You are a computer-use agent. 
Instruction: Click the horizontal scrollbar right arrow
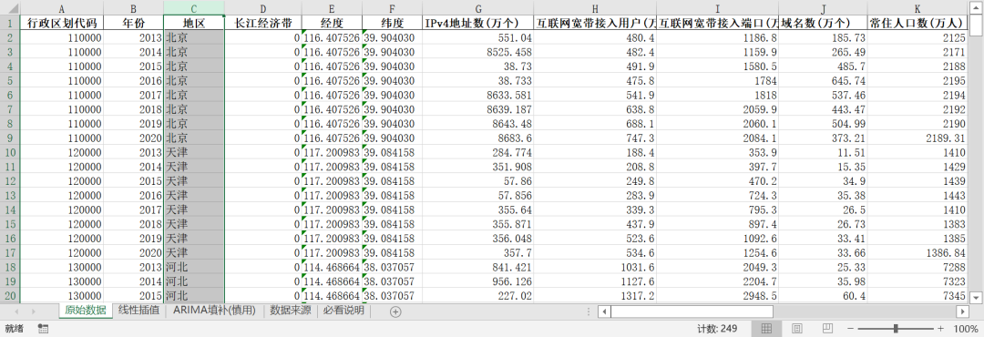963,311
